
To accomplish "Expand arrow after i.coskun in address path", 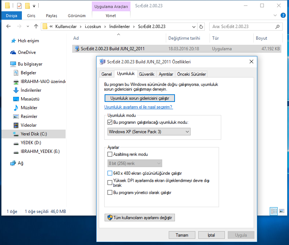I will tap(105, 27).
